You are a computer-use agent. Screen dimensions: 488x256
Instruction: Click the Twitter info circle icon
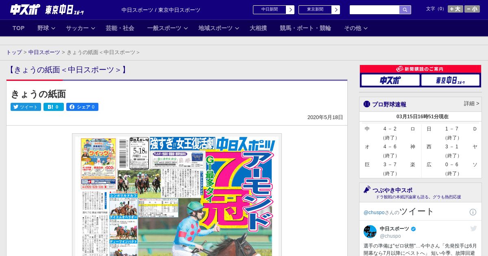click(x=473, y=212)
